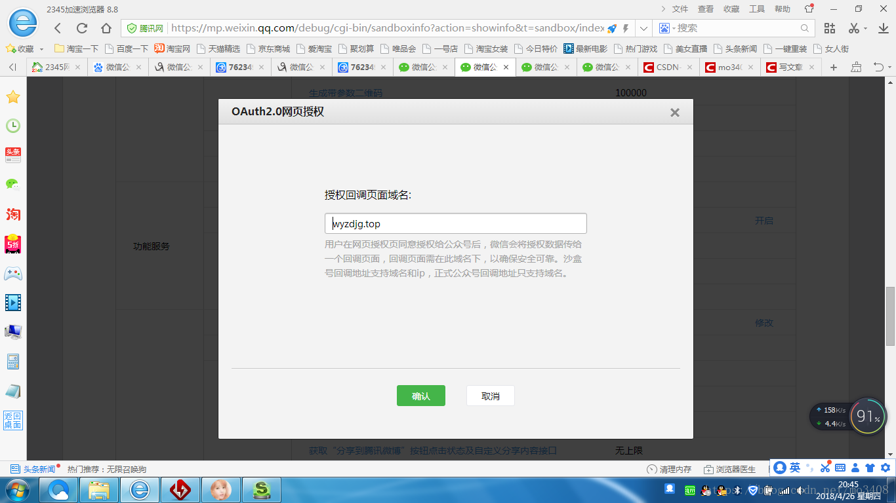Screen dimensions: 896x503
Task: Reload the page with refresh icon
Action: [x=82, y=28]
